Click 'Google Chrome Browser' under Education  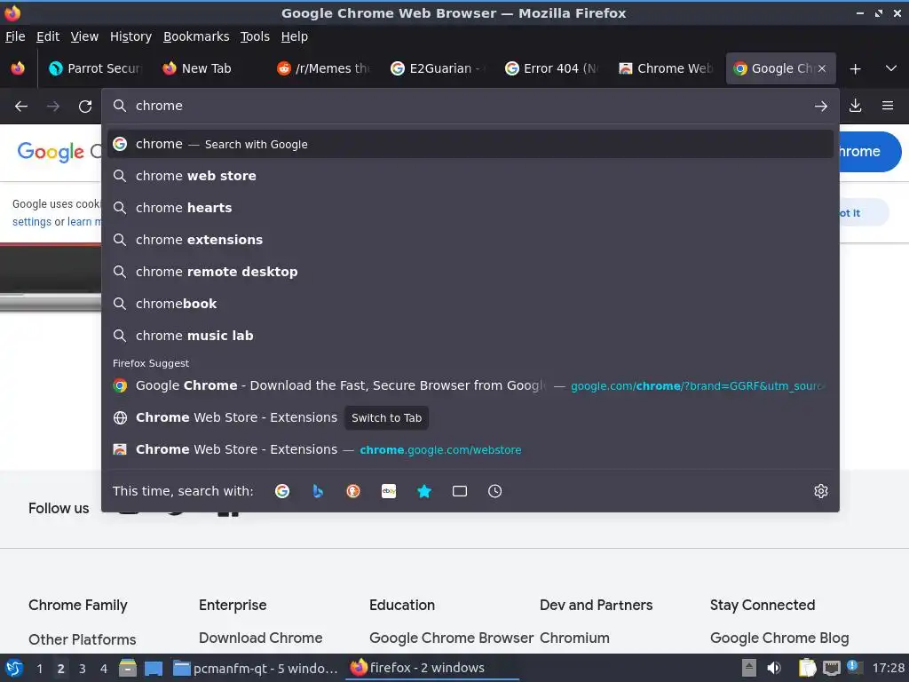pos(451,638)
